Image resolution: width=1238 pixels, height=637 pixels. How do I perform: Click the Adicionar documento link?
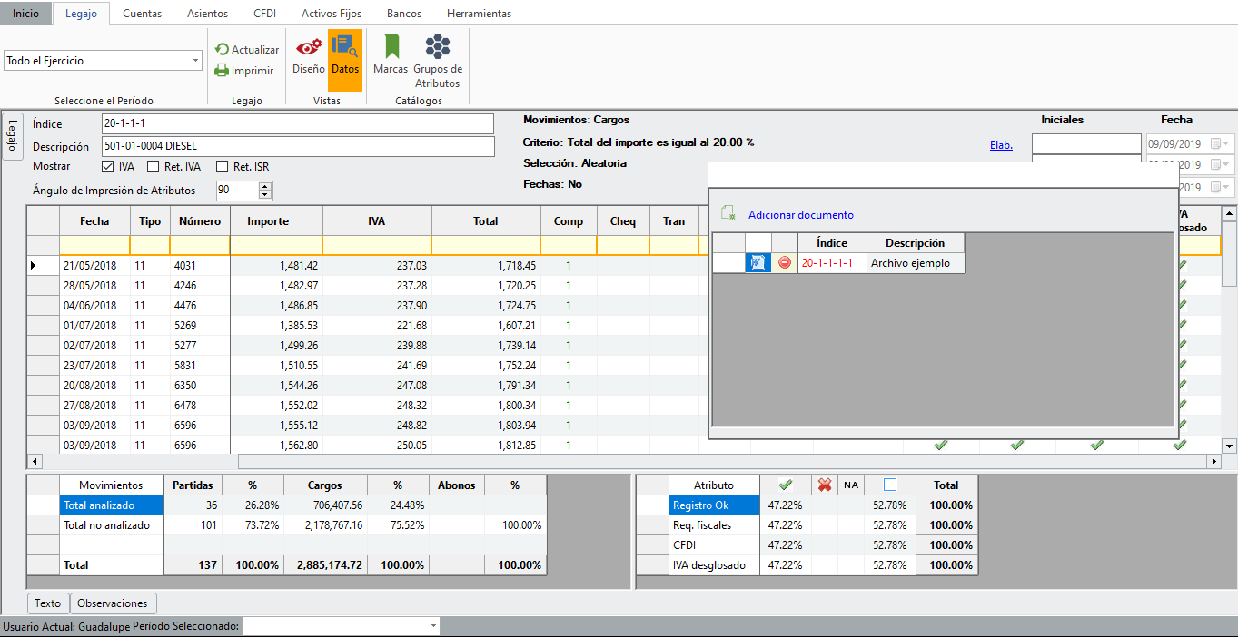click(800, 215)
